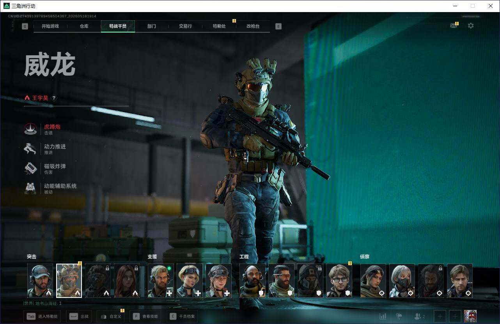
Task: Select the 工程 operator wearing black-framed glasses
Action: (x=339, y=281)
